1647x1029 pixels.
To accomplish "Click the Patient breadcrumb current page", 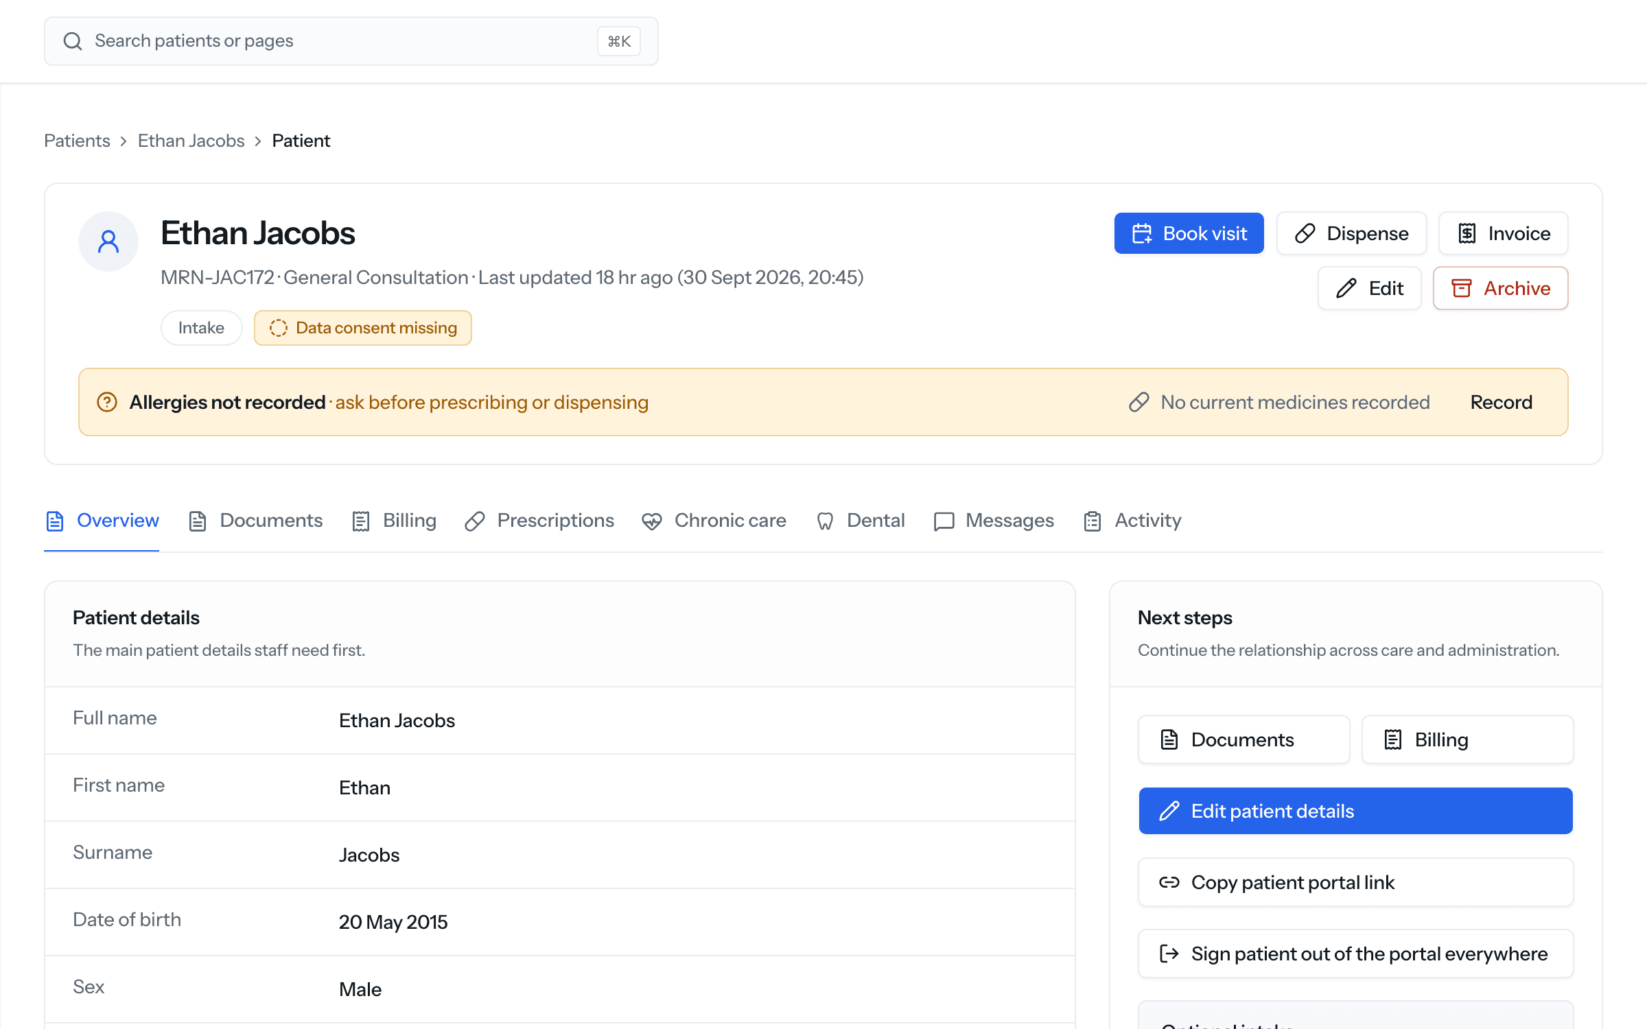I will coord(301,141).
